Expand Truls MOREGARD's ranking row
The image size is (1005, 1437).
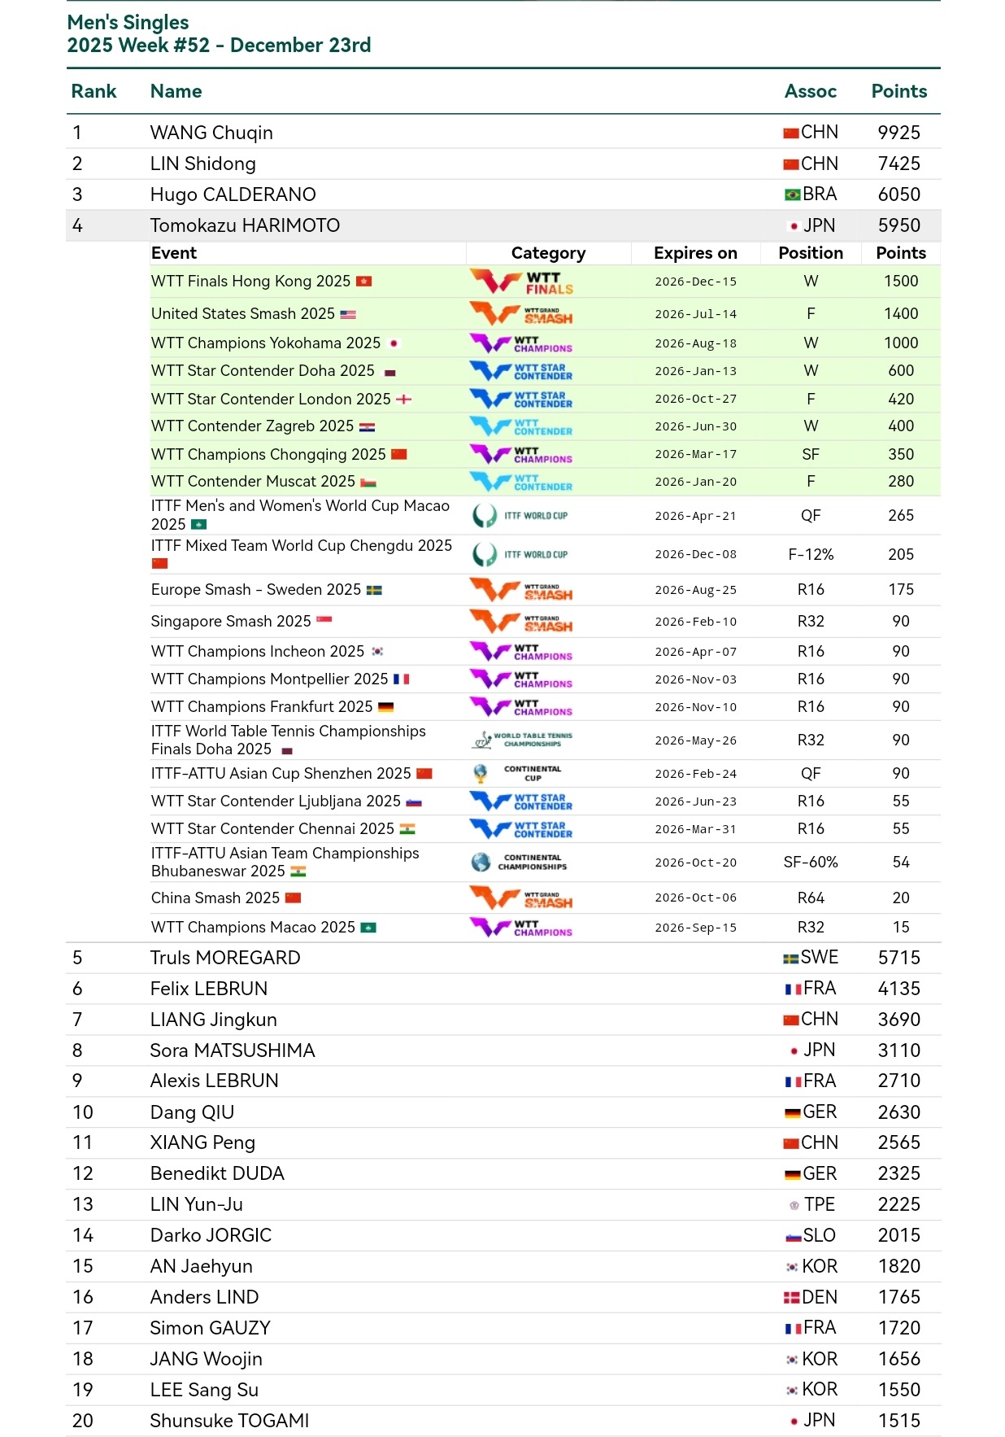[503, 958]
